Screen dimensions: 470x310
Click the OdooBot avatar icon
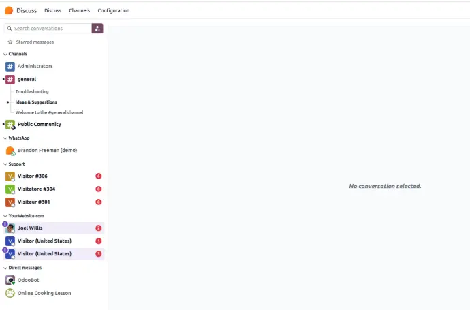tap(10, 280)
